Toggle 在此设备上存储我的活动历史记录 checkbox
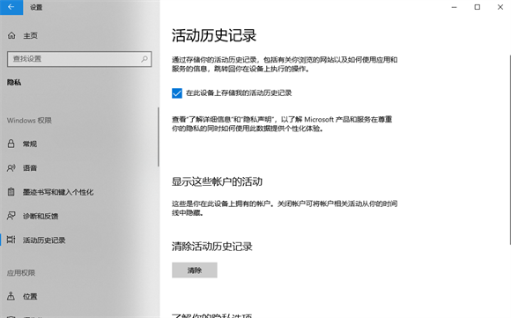 (177, 93)
